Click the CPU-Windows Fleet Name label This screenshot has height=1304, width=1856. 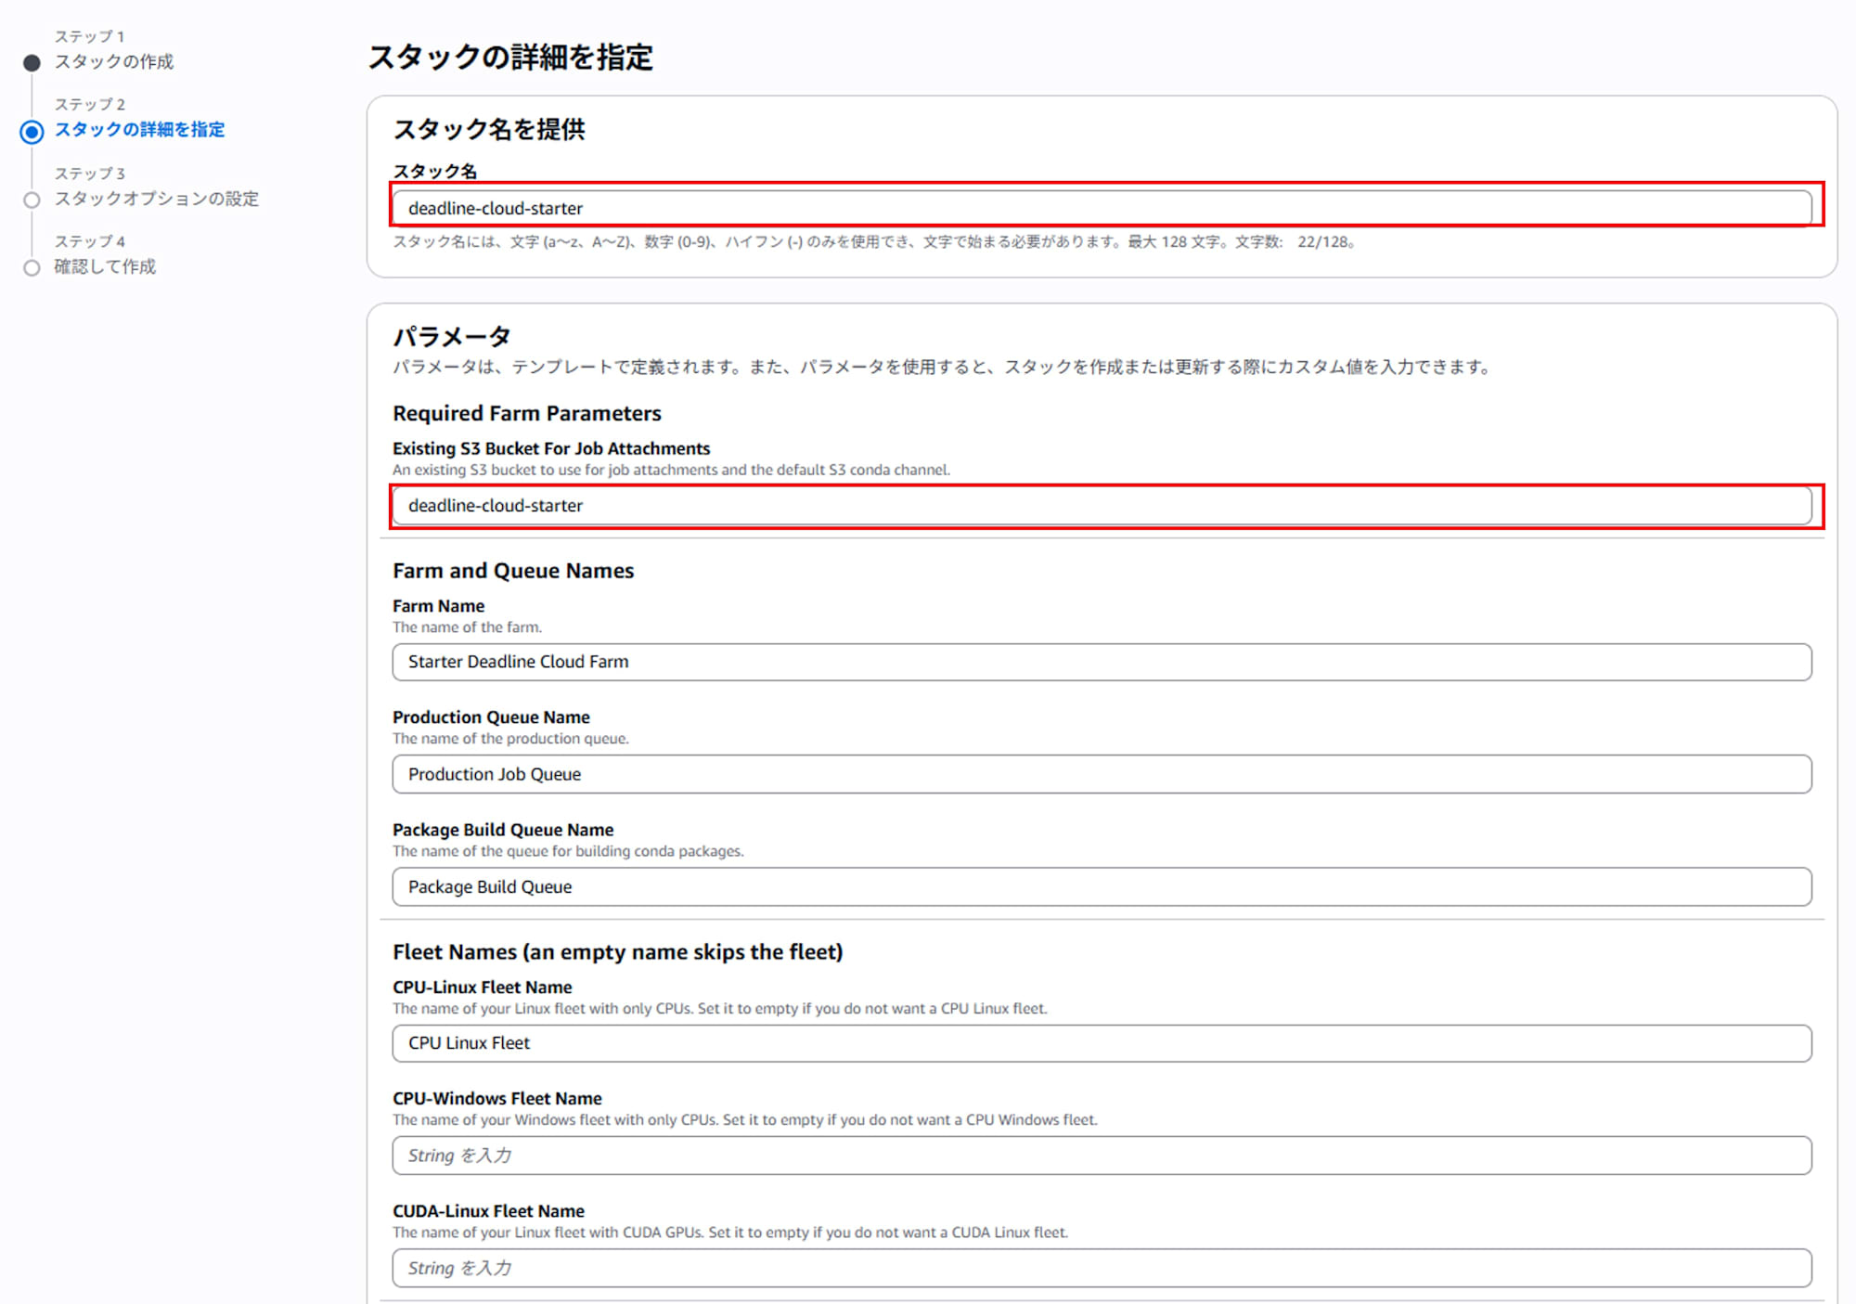(496, 1099)
